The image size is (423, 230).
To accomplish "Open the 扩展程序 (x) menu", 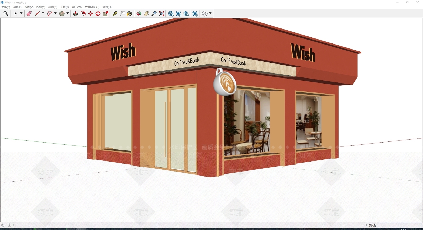I will [x=92, y=7].
